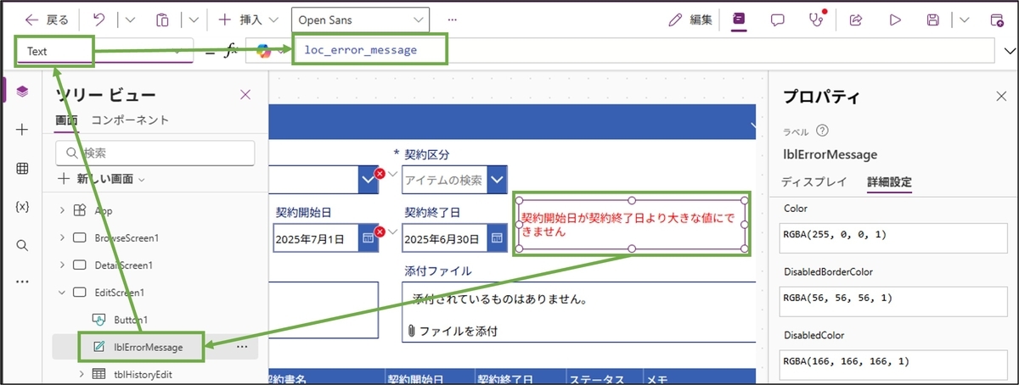This screenshot has height=385, width=1019.
Task: Open calendar icon for 契約開始日
Action: coord(368,239)
